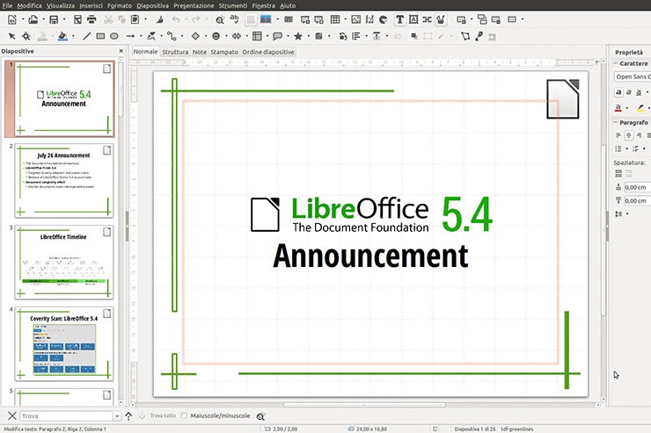Collapse the Paragrafo section
This screenshot has width=651, height=433.
coord(615,122)
